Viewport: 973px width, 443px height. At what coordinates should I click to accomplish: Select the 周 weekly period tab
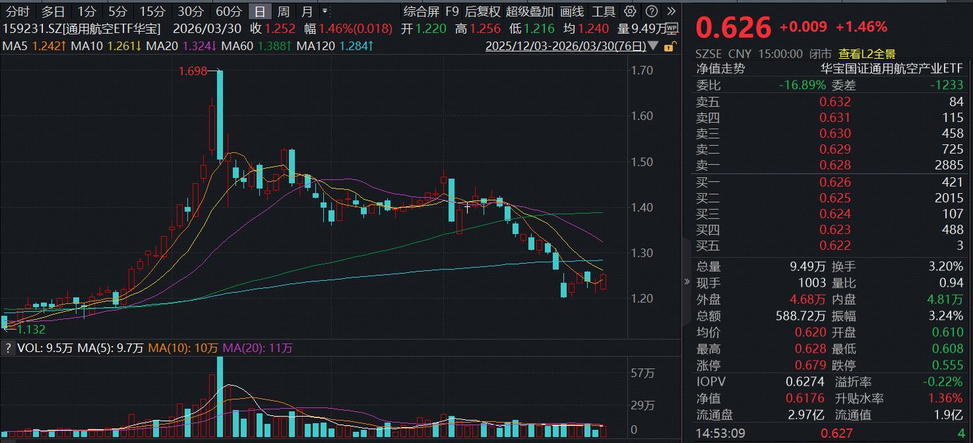[x=283, y=11]
